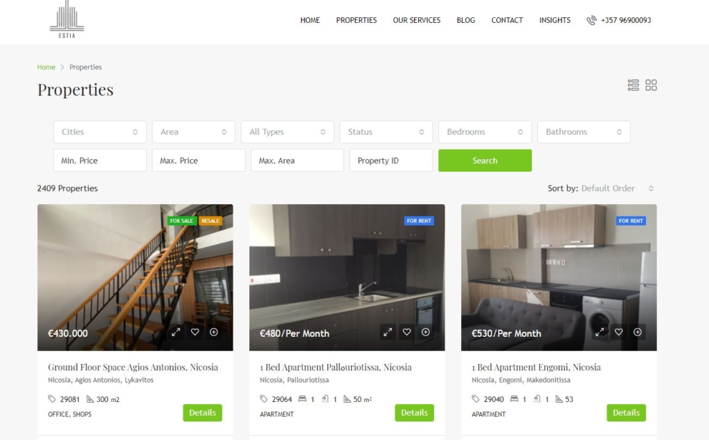
Task: Open the BLOG page
Action: point(466,20)
